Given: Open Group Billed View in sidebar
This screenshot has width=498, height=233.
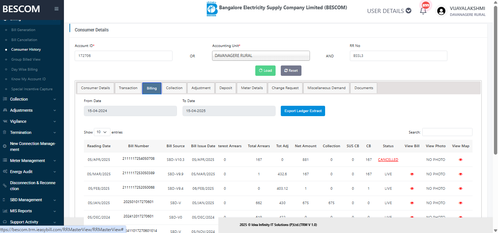Looking at the screenshot, I should [x=26, y=60].
